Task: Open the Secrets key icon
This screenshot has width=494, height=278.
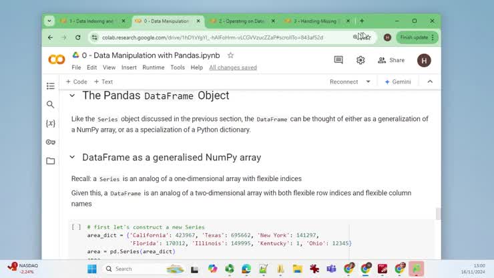Action: coord(51,142)
